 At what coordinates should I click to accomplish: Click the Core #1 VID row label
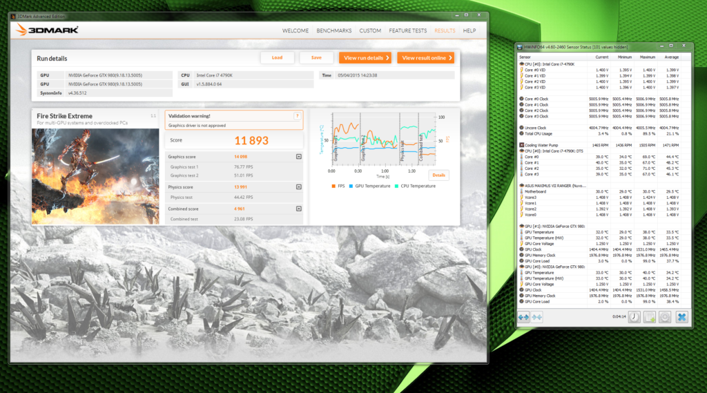535,76
